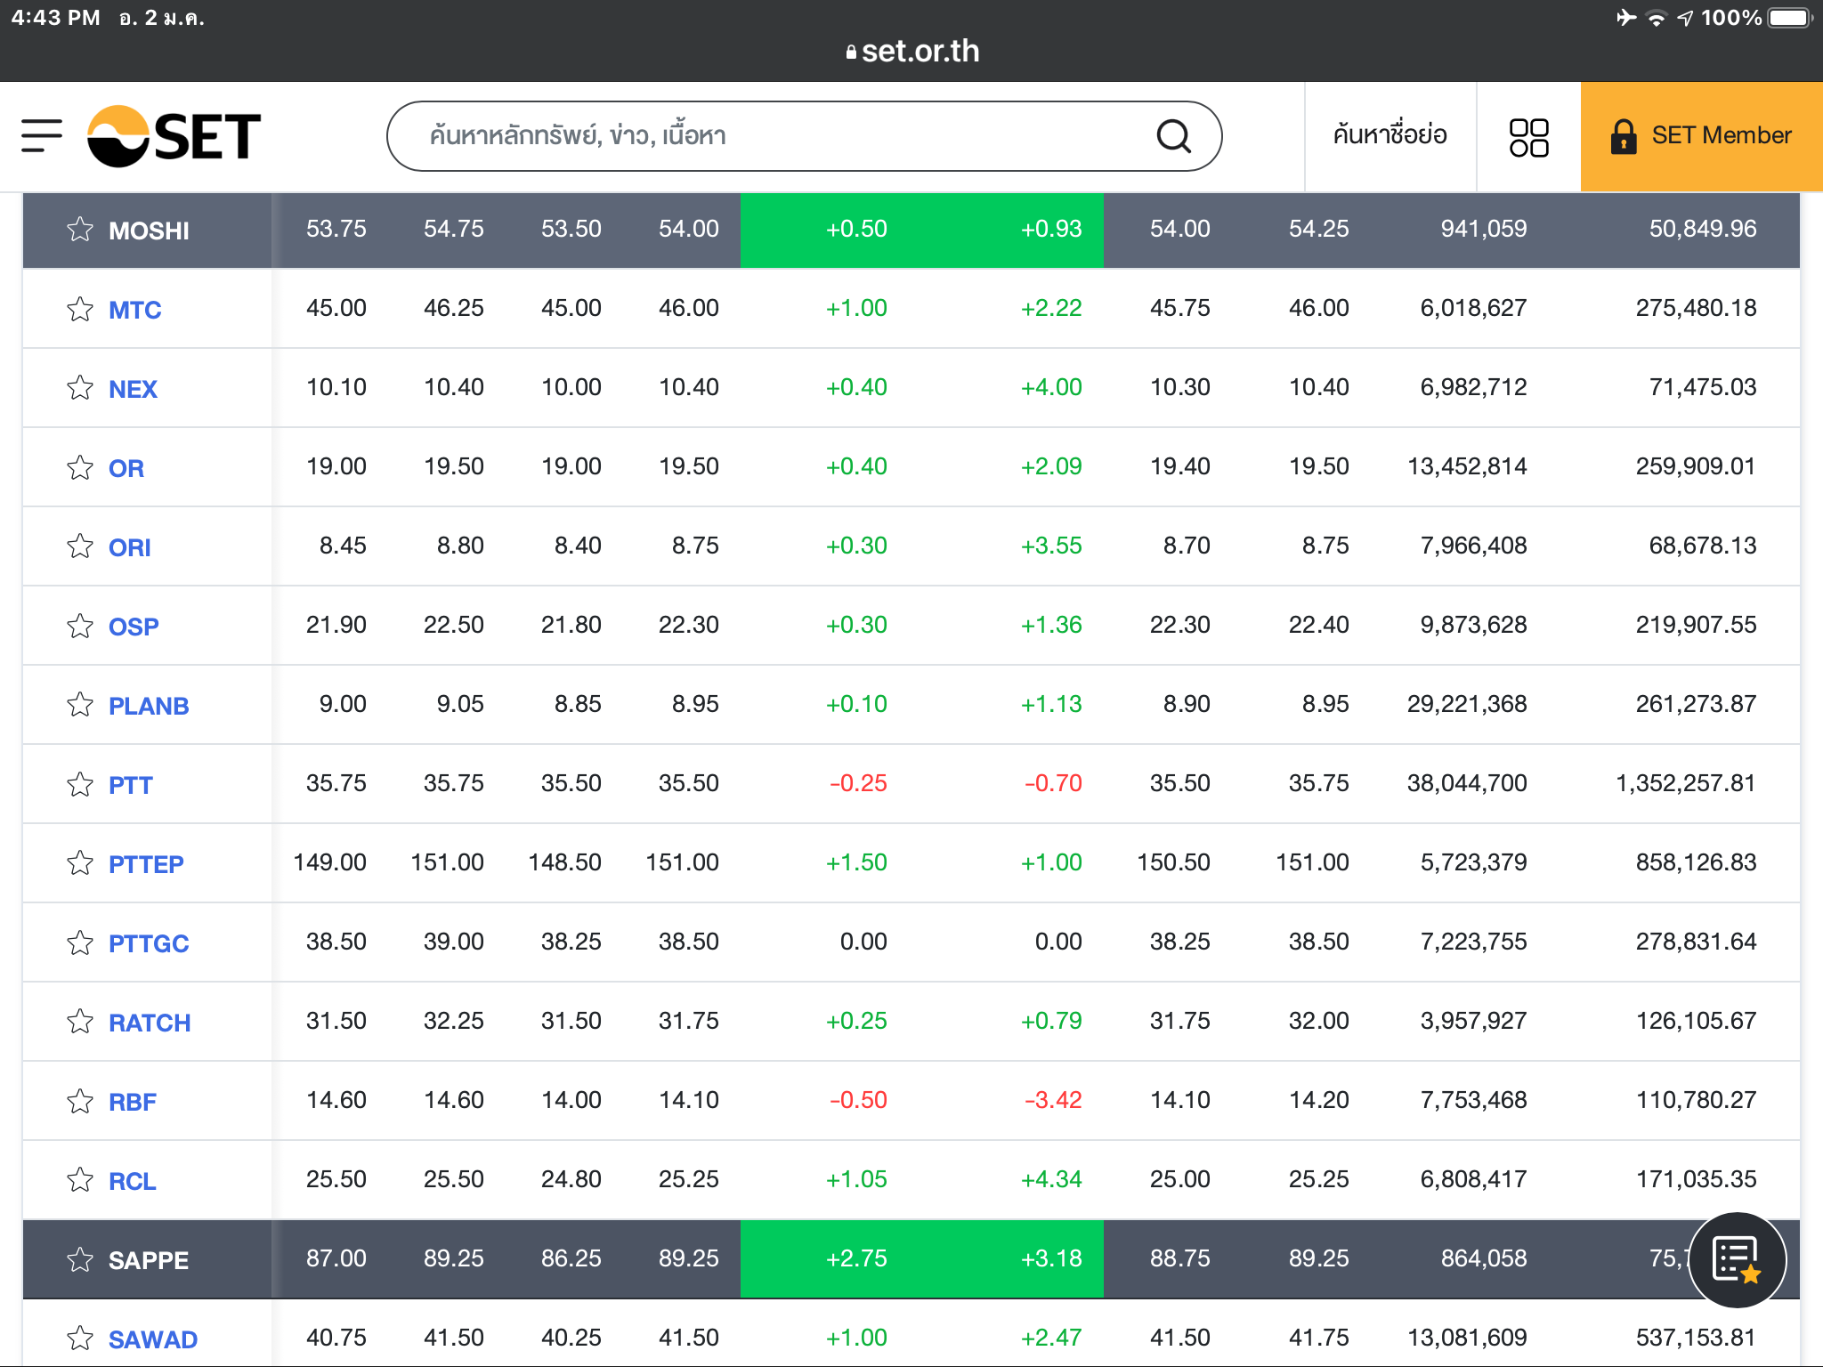Screen dimensions: 1823x1367
Task: Open the PTTEP stock link
Action: 146,864
